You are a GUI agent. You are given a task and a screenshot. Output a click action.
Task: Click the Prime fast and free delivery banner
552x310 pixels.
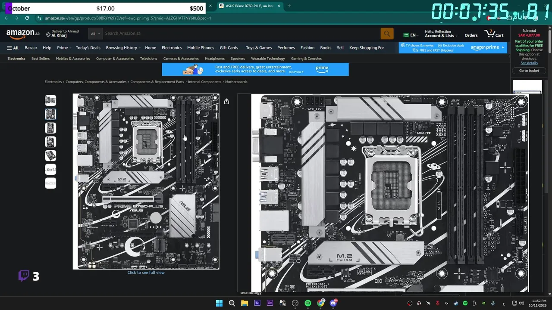[255, 69]
